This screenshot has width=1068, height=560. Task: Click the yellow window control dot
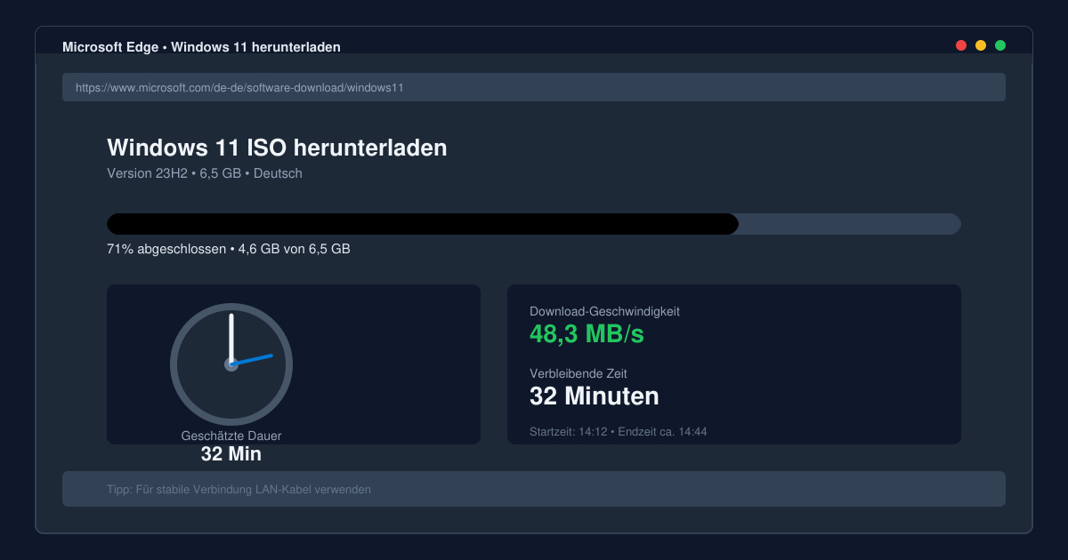981,45
